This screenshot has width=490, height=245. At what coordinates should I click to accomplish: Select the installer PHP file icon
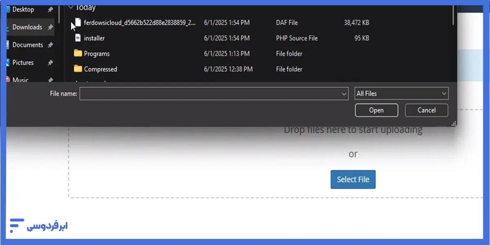[x=78, y=38]
